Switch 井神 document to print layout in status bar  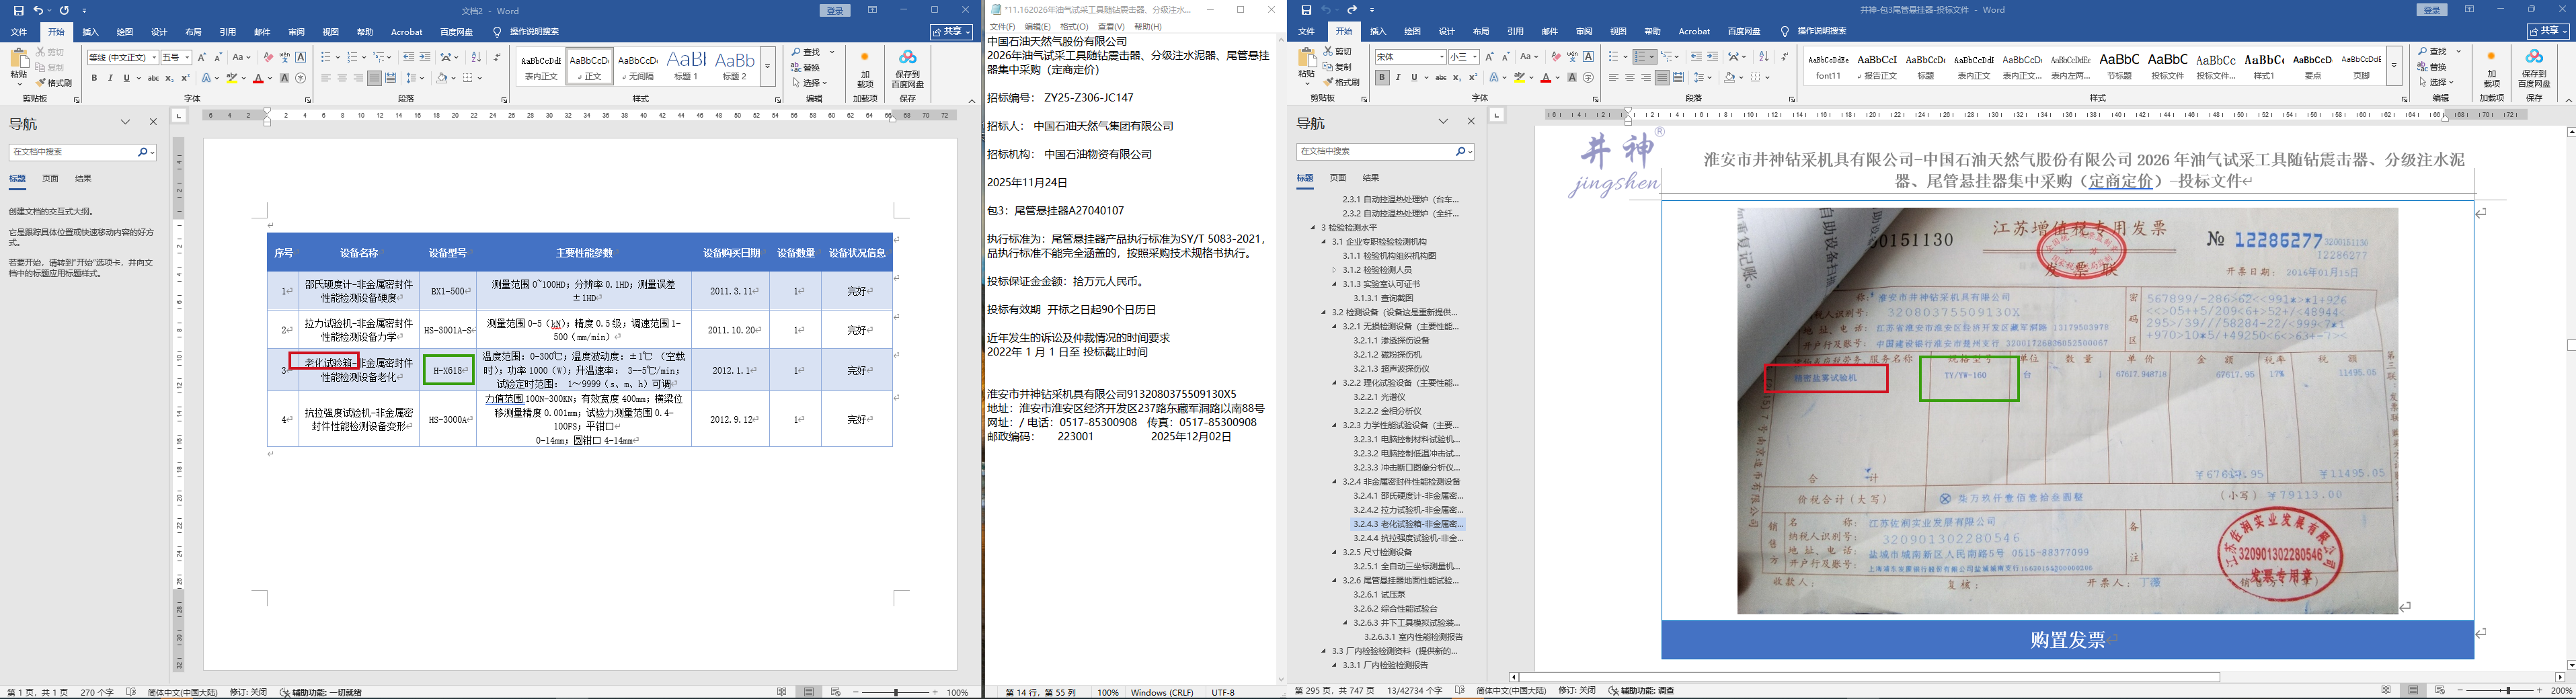click(x=2414, y=691)
